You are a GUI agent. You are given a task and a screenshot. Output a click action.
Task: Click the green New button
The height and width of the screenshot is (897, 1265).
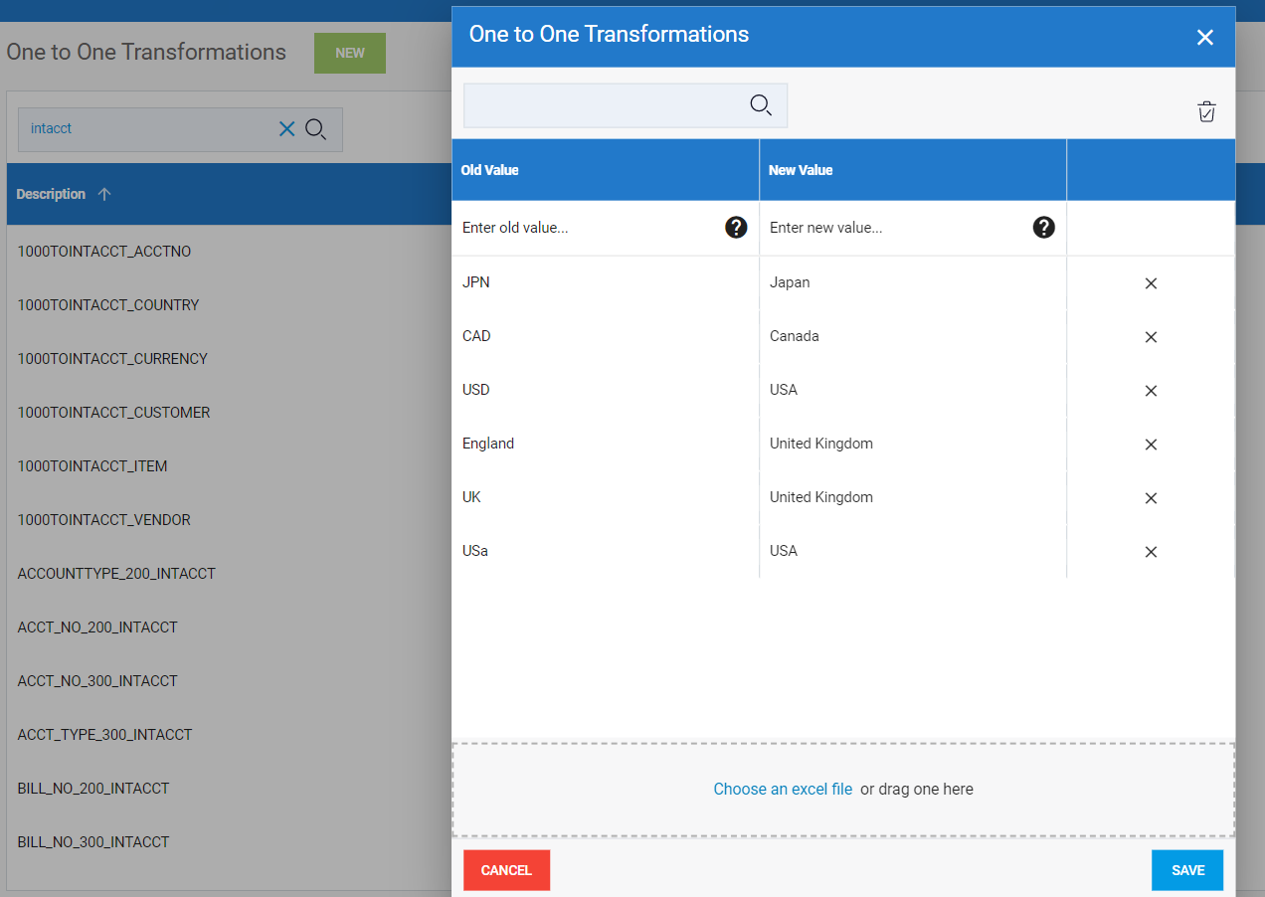coord(349,54)
